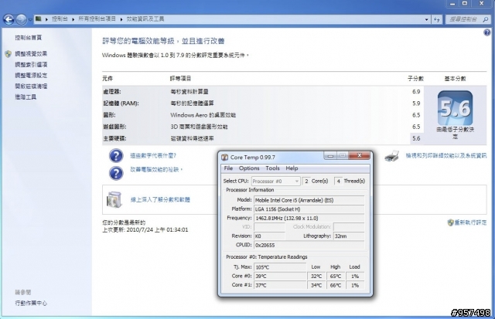Click the back navigation arrow
This screenshot has width=495, height=319.
tap(9, 19)
